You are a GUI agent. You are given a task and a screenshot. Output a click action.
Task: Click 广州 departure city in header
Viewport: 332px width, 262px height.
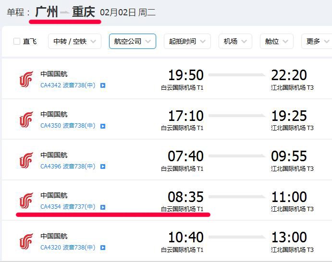(x=47, y=12)
